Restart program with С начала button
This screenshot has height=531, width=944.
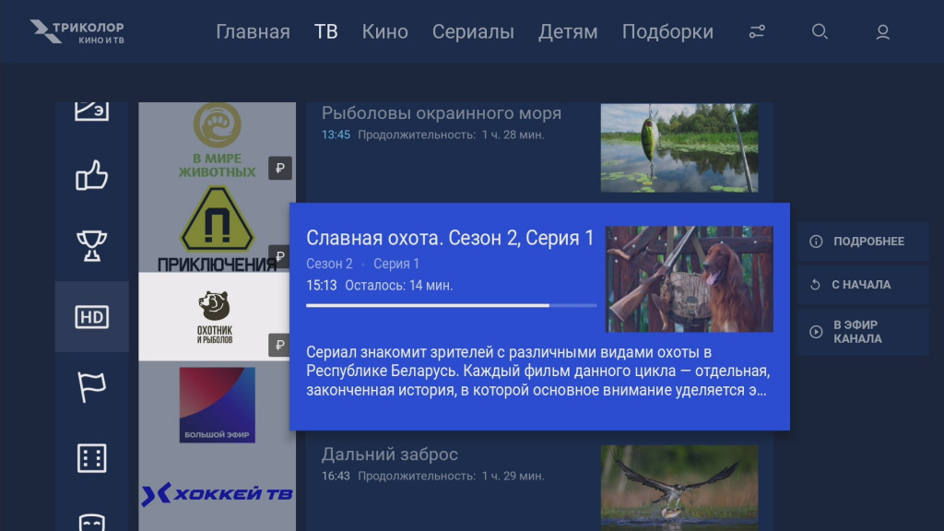pos(863,285)
